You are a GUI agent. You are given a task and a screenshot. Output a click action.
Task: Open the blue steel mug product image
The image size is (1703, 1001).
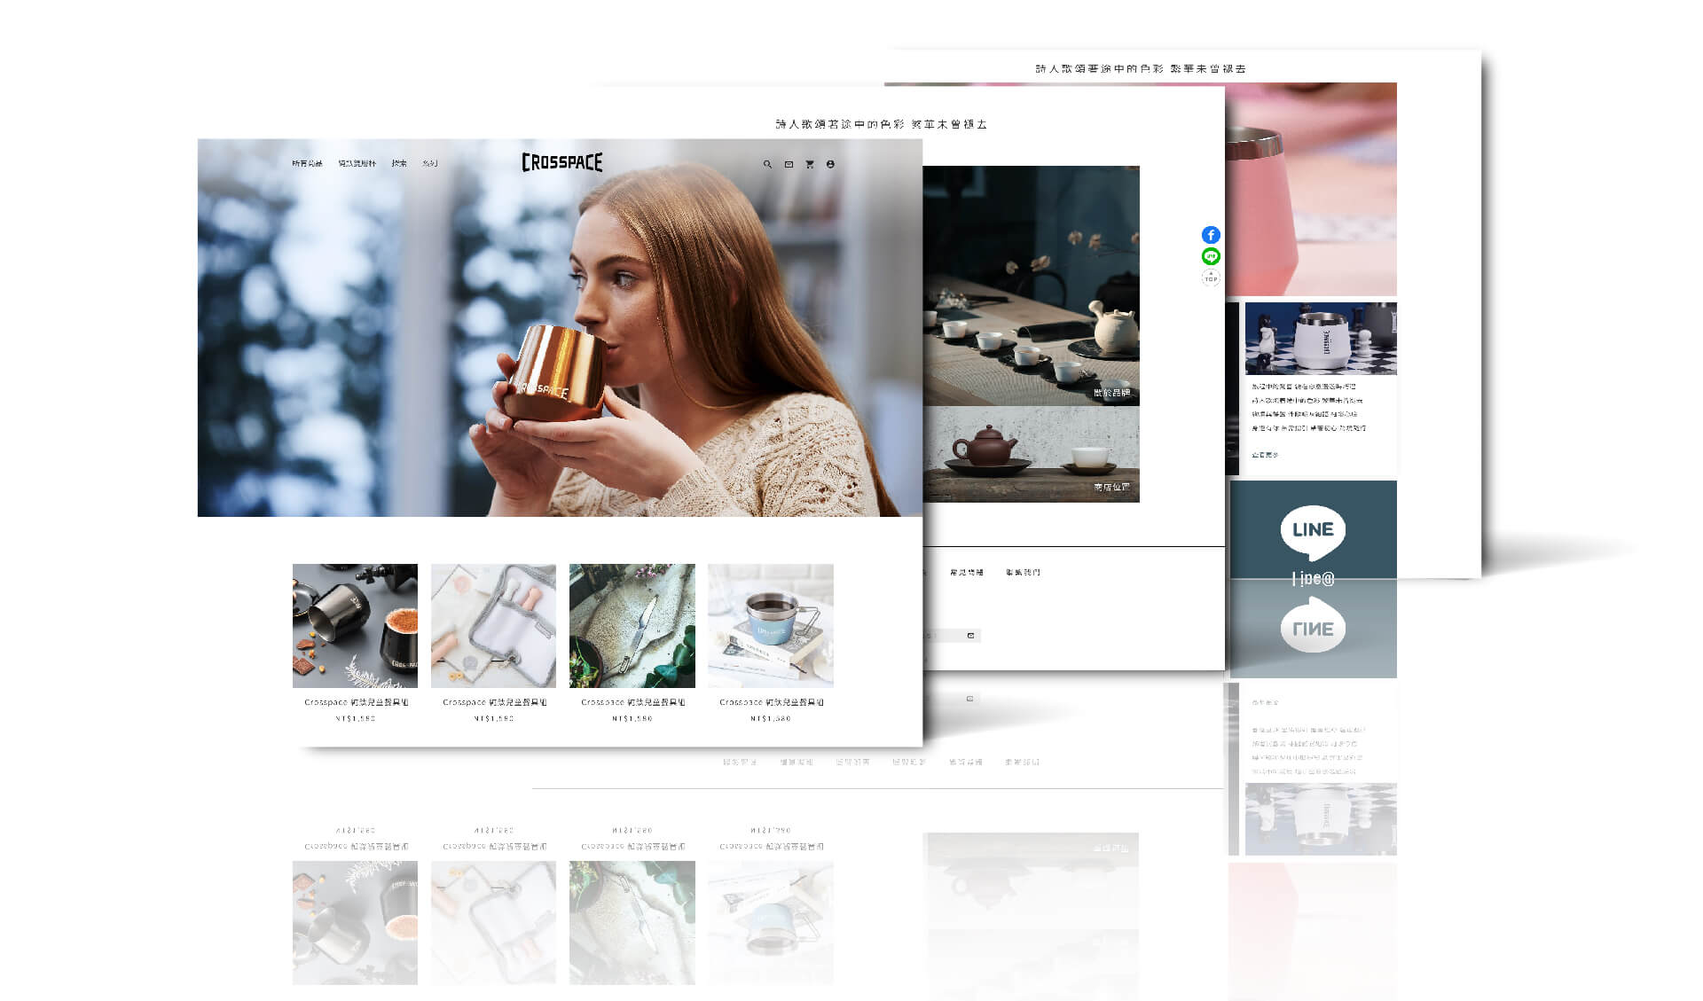click(x=771, y=626)
